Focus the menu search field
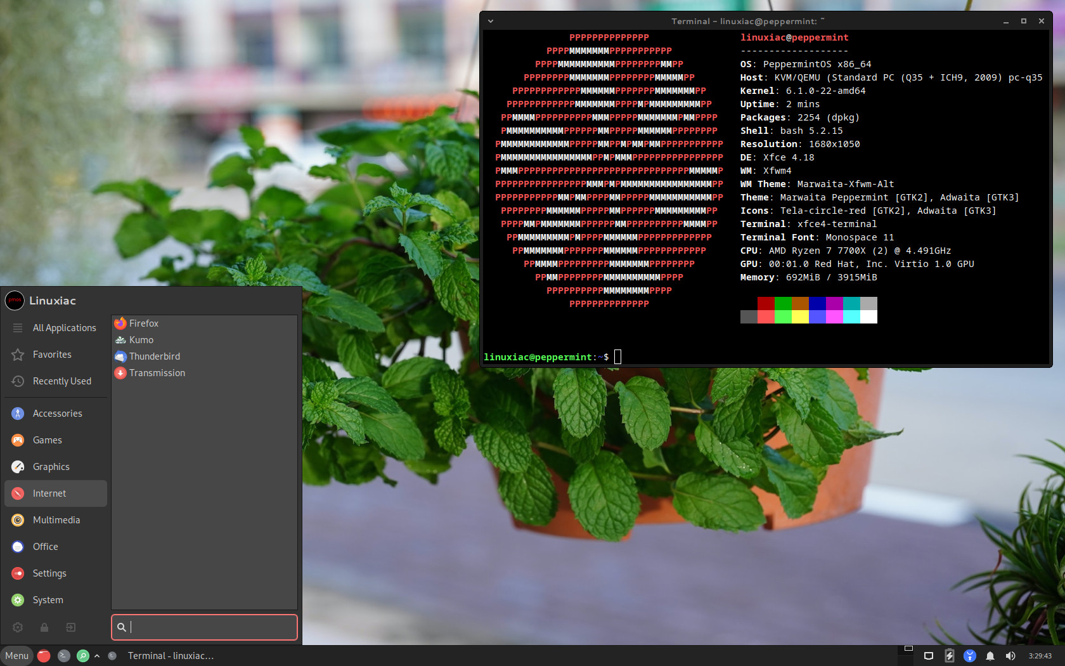This screenshot has width=1065, height=666. [x=204, y=627]
